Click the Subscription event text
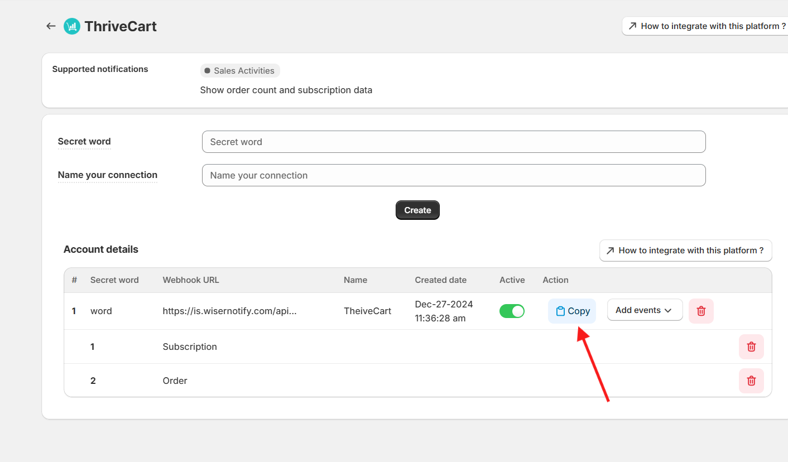 tap(190, 346)
